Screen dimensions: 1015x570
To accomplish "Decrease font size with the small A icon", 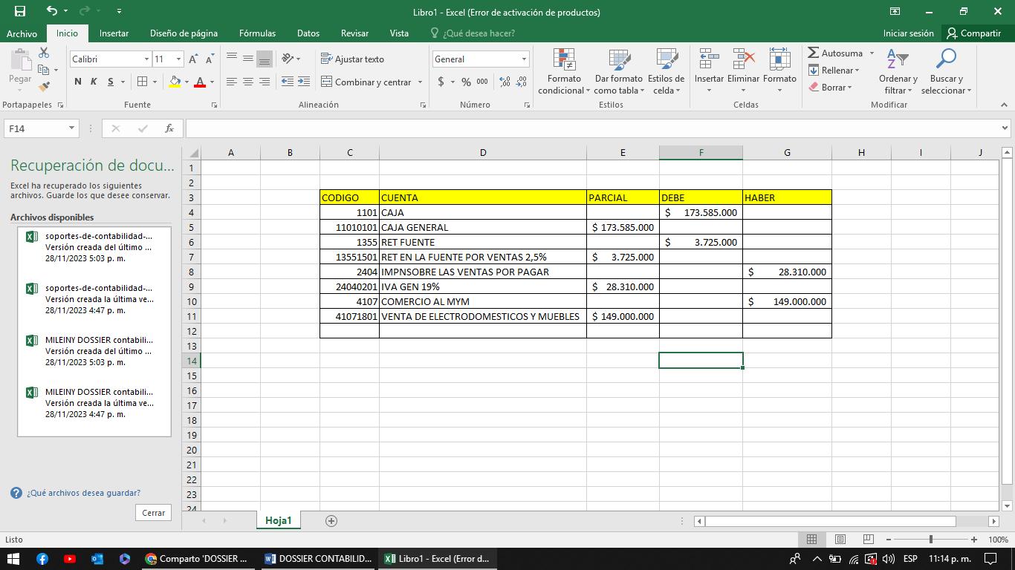I will point(210,59).
